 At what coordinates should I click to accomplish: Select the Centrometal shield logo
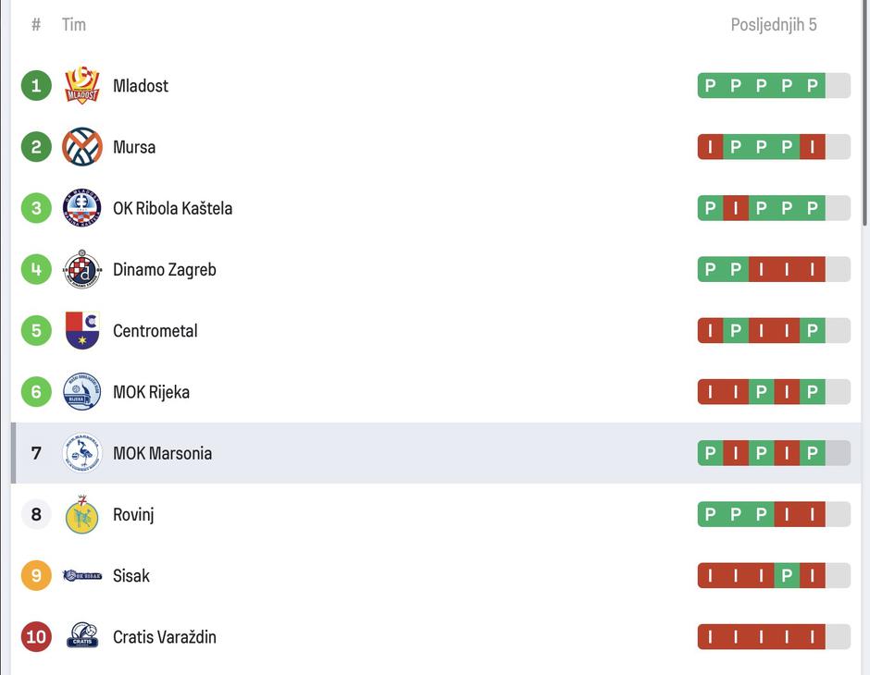pos(82,331)
